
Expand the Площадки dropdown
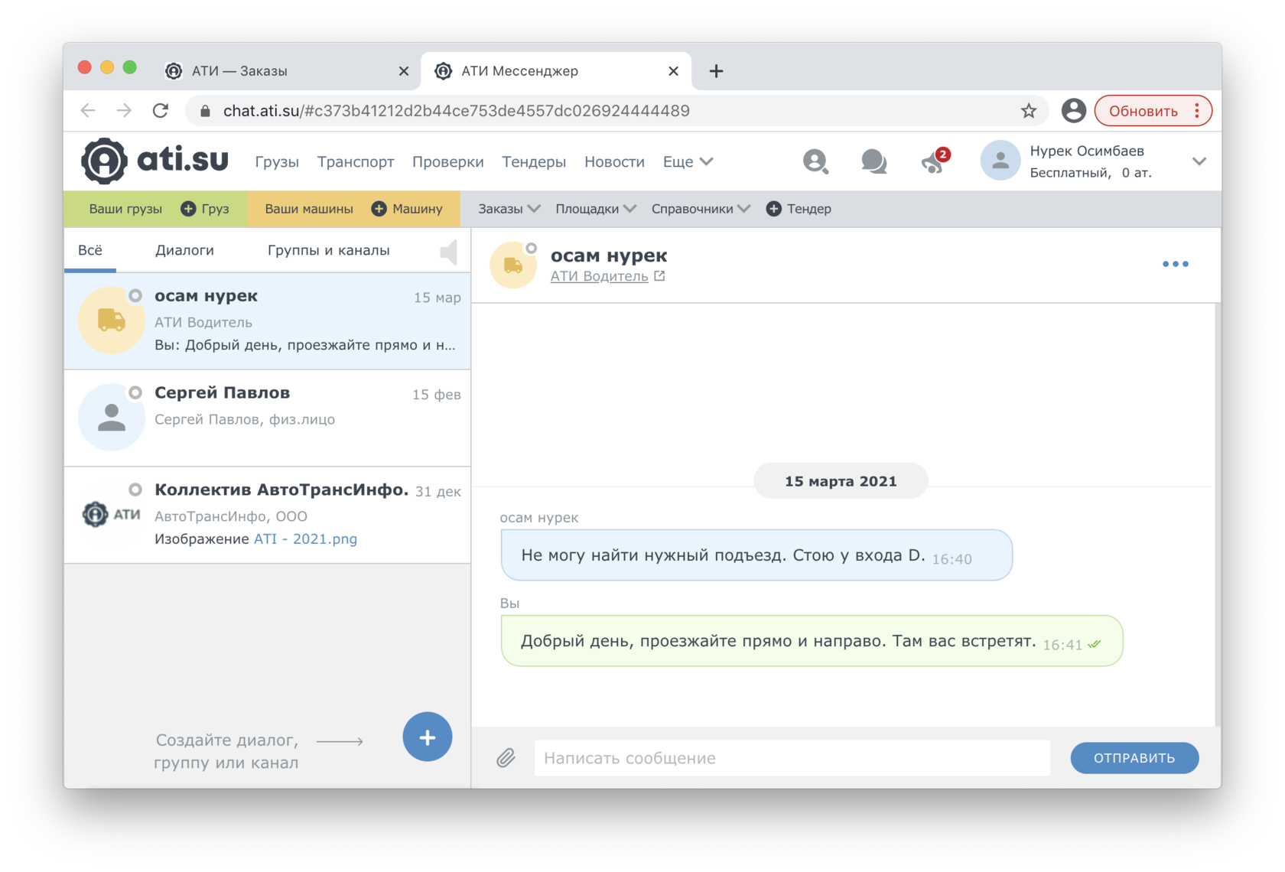point(596,209)
